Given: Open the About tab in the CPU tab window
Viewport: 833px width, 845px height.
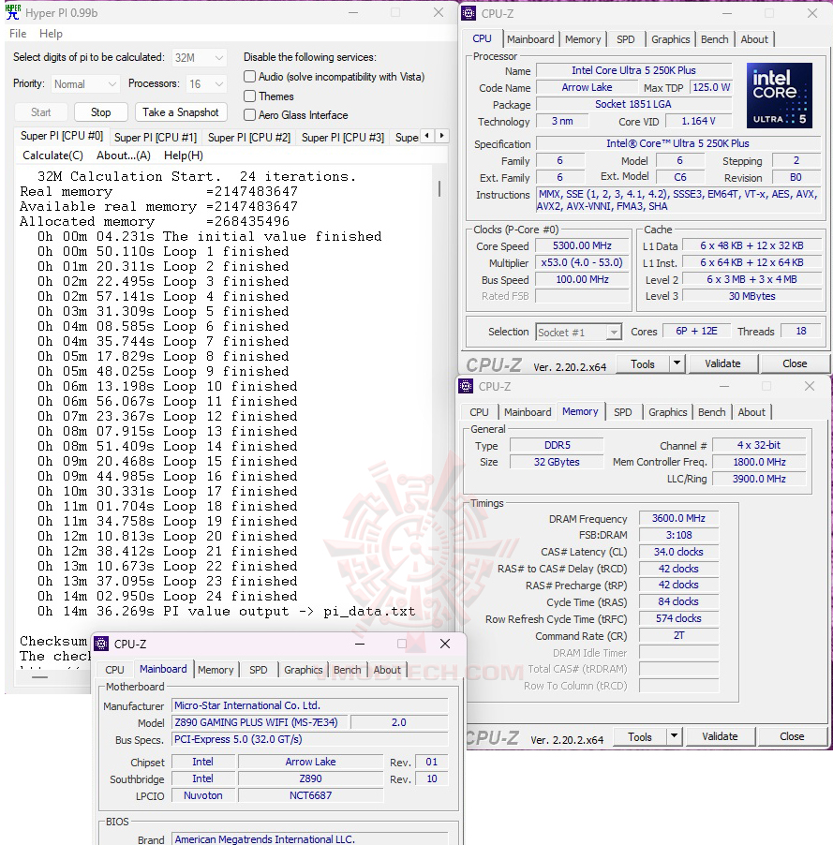Looking at the screenshot, I should click(x=753, y=39).
